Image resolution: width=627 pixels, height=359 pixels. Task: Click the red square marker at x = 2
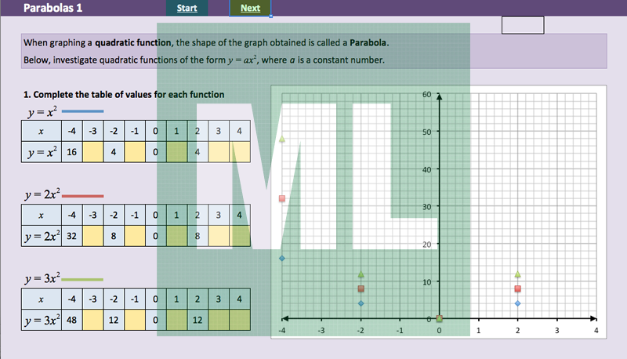[517, 288]
